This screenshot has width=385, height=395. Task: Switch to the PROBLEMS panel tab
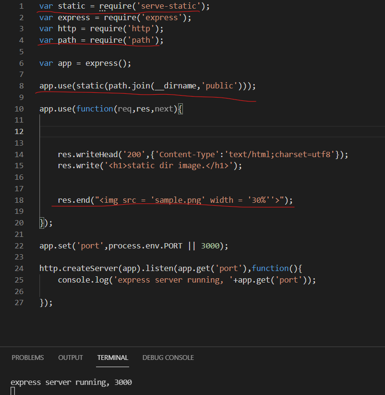[28, 358]
